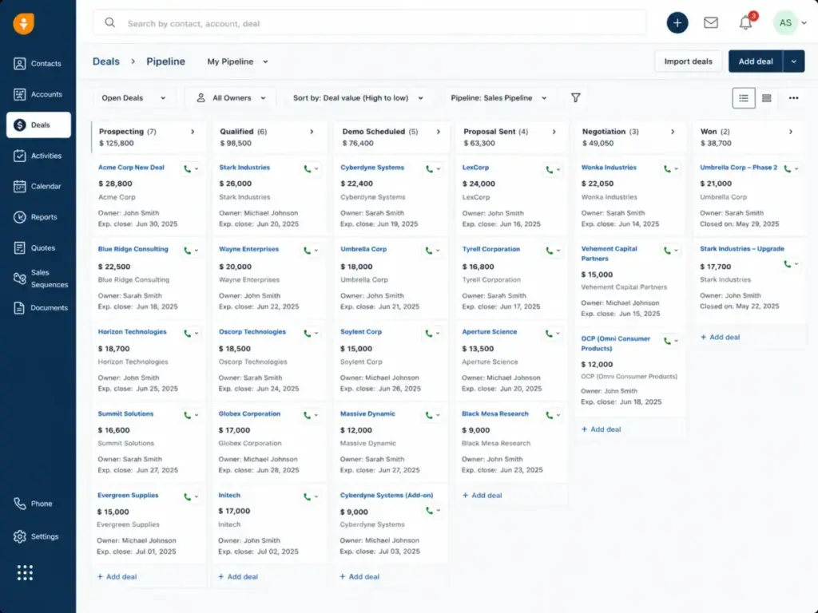Open the Cyberdyne Systems (Add-on) deal
The height and width of the screenshot is (613, 818).
click(x=387, y=495)
